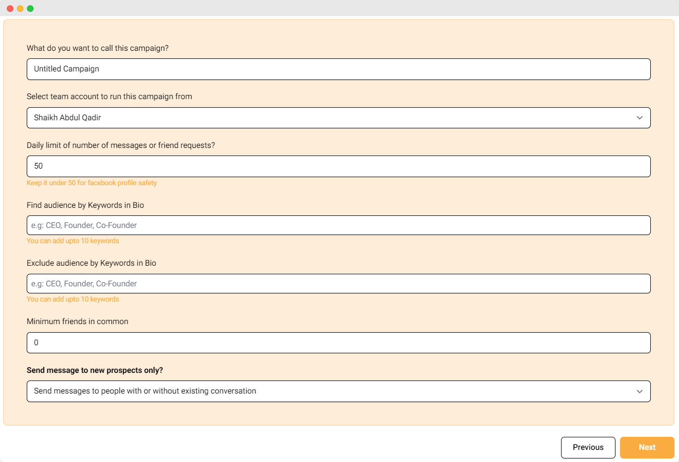The width and height of the screenshot is (679, 462).
Task: Minimize the window using yellow button
Action: [20, 9]
